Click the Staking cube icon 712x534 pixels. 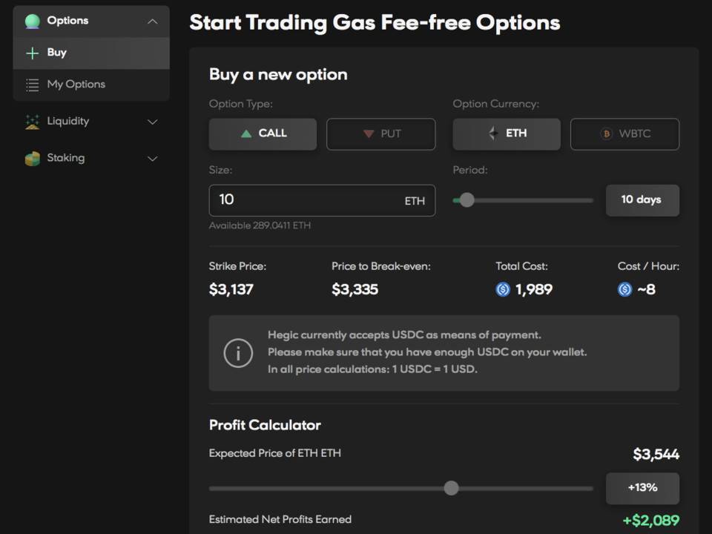coord(32,158)
